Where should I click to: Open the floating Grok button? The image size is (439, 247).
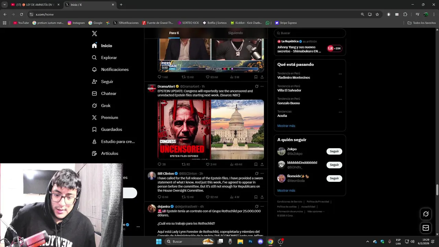(x=426, y=214)
